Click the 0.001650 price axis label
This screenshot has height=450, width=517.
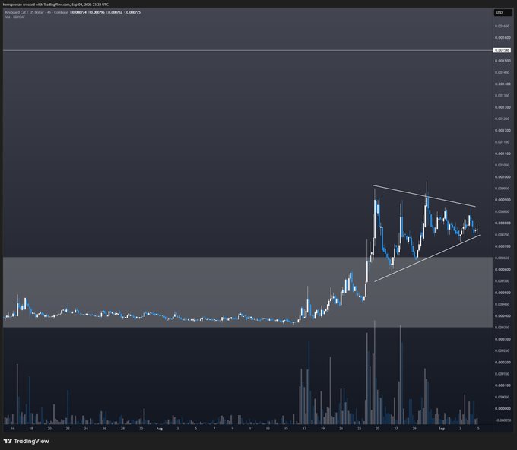(502, 26)
